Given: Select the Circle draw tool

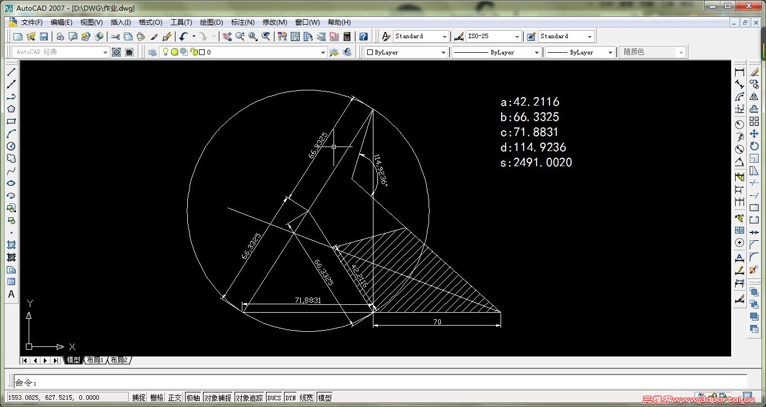Looking at the screenshot, I should click(11, 146).
